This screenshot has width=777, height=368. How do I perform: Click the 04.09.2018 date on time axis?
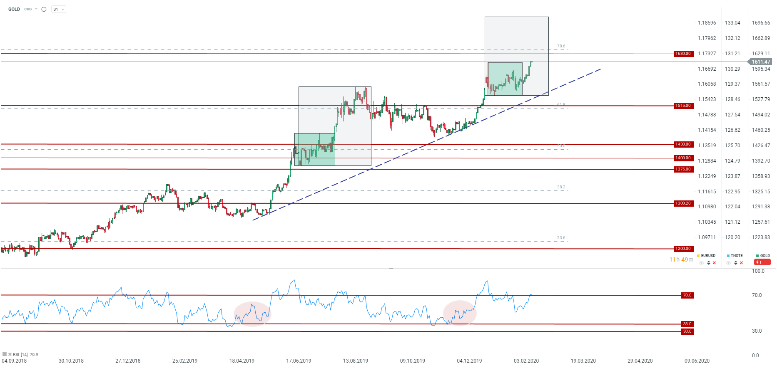14,361
